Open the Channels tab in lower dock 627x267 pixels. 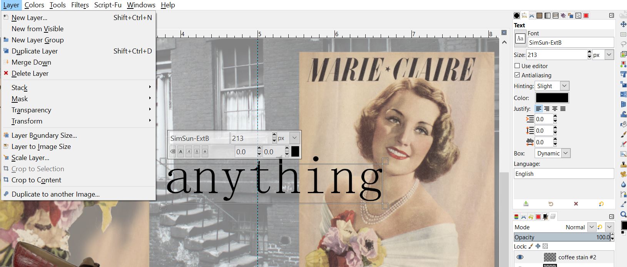click(516, 217)
